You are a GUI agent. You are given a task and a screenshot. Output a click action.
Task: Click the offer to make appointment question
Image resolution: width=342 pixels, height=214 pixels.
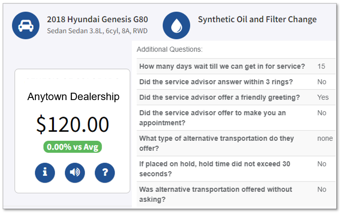pyautogui.click(x=212, y=117)
